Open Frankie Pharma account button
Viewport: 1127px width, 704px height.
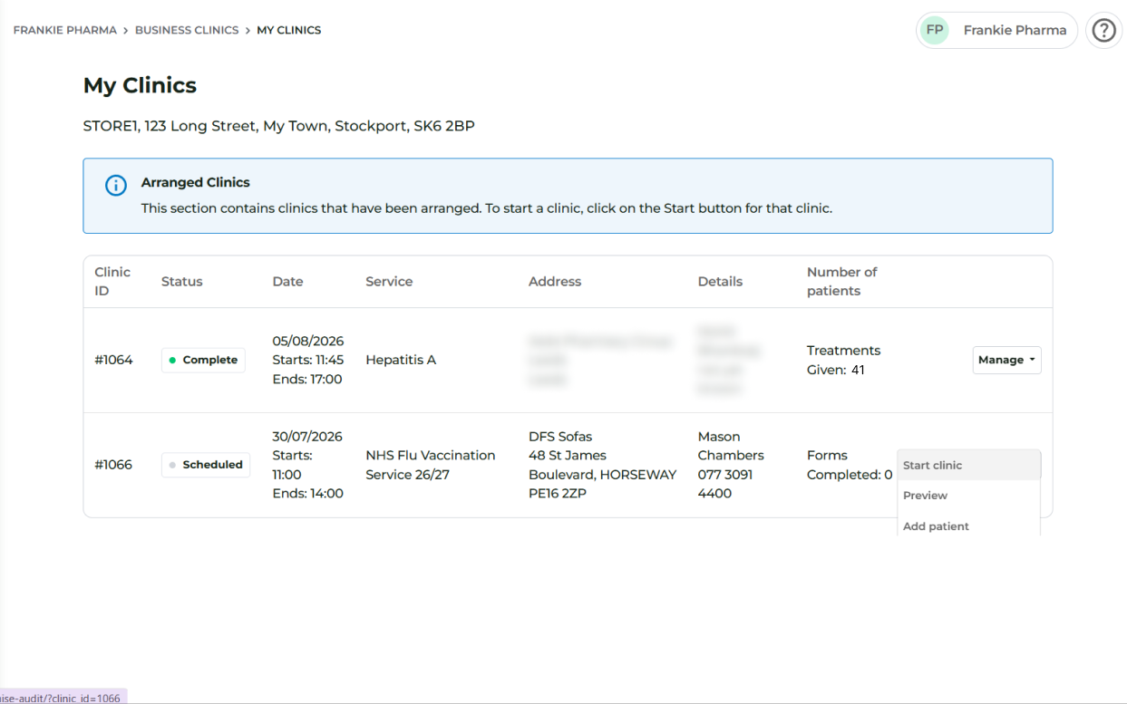coord(996,30)
